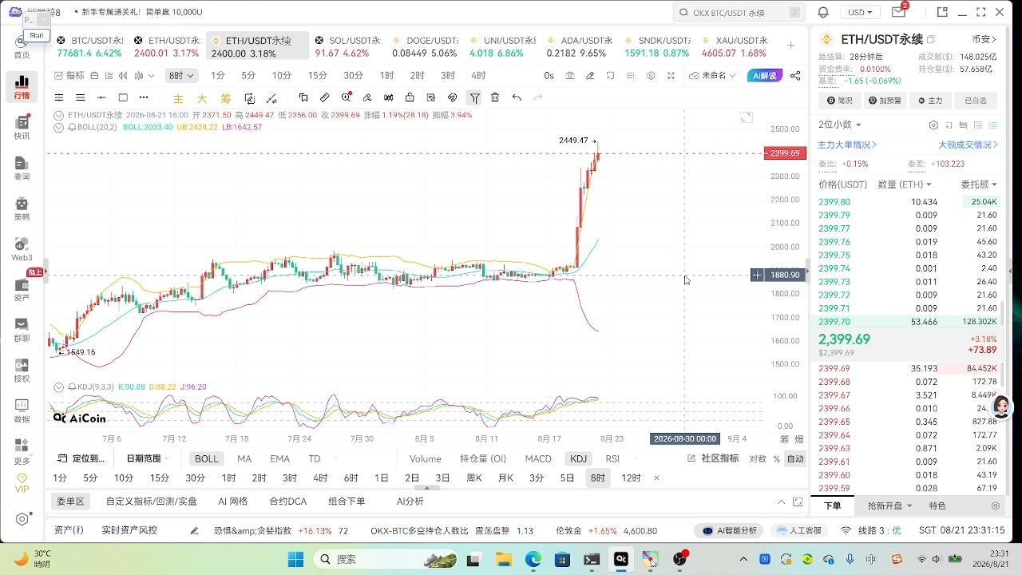
Task: Open the 行情 market sidebar icon
Action: pyautogui.click(x=22, y=87)
